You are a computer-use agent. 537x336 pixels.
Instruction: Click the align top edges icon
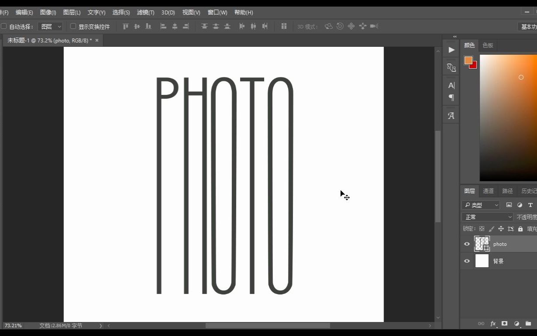126,26
